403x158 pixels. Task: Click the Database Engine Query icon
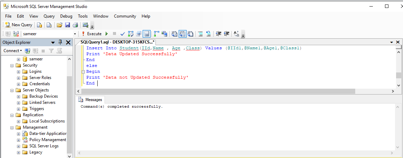(39, 25)
